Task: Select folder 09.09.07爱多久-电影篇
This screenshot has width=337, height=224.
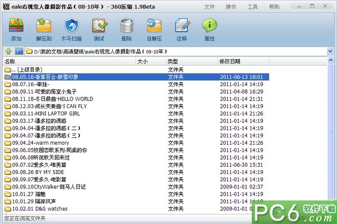Action: [x=136, y=180]
